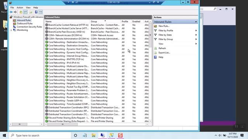Click the Forward arrow in the toolbar

click(15, 12)
